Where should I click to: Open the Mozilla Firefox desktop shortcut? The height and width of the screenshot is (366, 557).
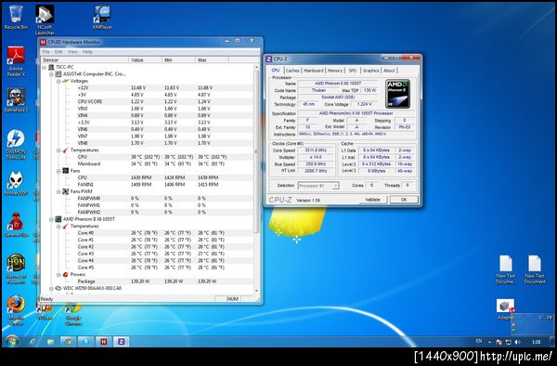(x=16, y=310)
